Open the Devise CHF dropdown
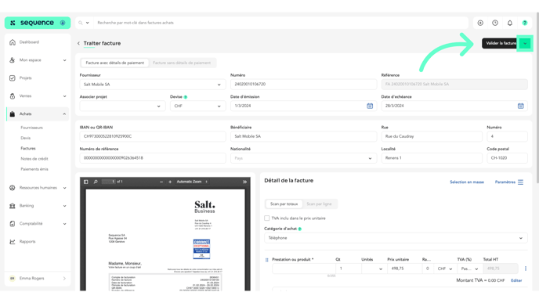 197,106
